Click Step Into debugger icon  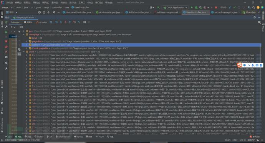(x=61, y=22)
